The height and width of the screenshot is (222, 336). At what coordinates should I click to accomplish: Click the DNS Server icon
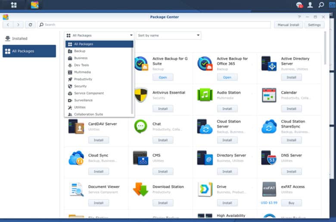click(x=269, y=158)
